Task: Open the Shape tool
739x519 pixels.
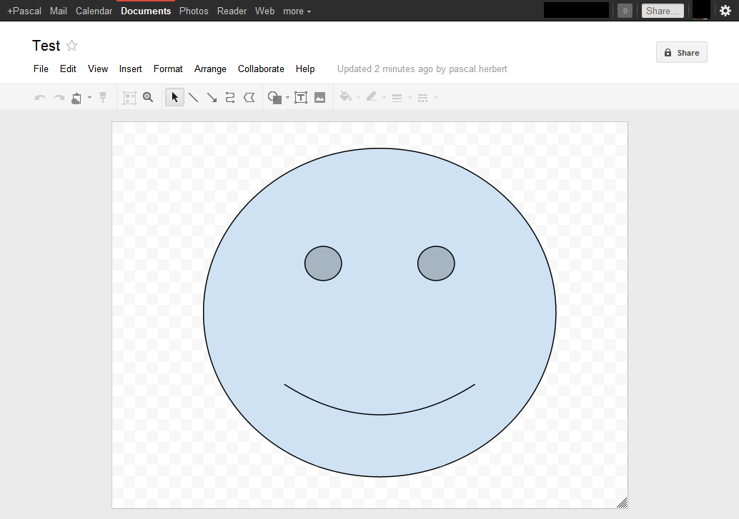Action: pyautogui.click(x=274, y=98)
